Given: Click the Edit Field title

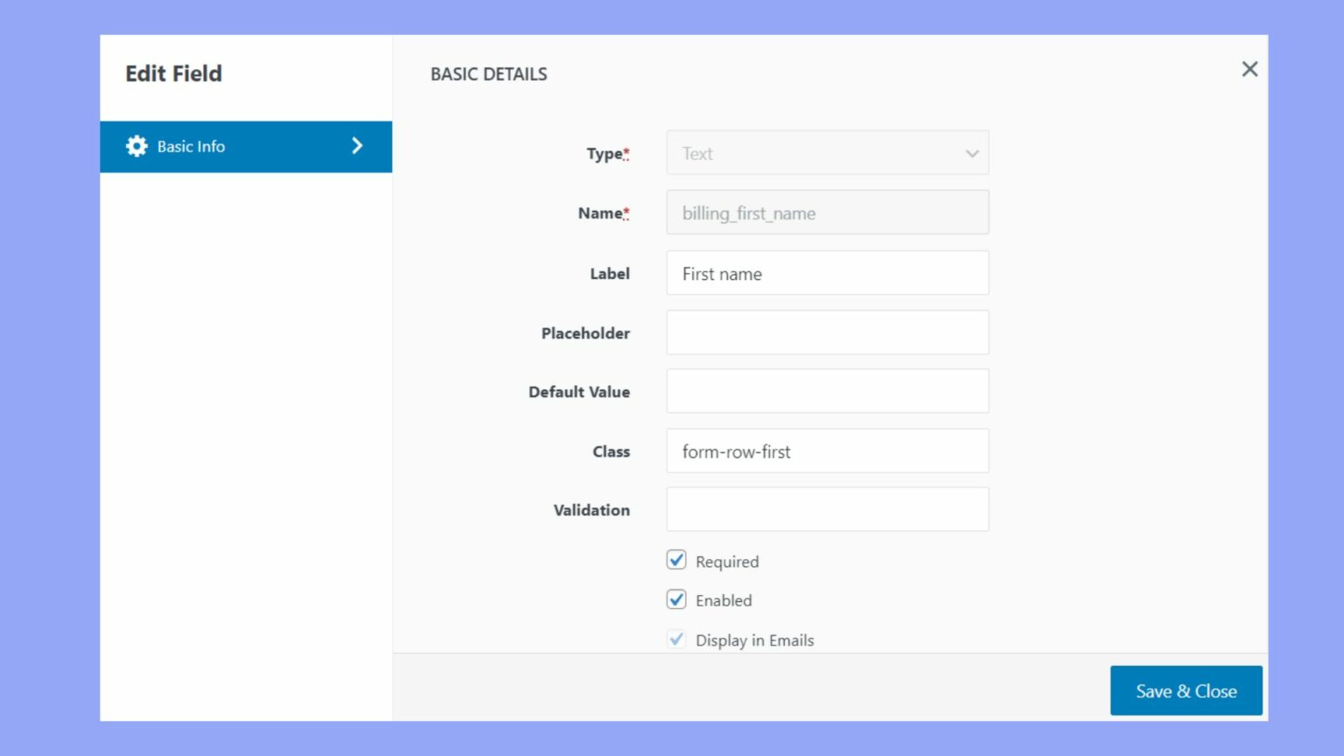Looking at the screenshot, I should tap(173, 73).
